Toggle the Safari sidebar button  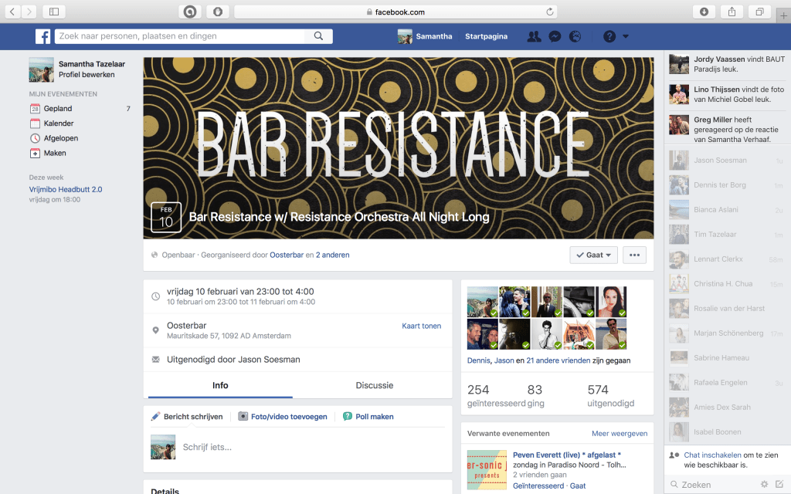coord(54,12)
